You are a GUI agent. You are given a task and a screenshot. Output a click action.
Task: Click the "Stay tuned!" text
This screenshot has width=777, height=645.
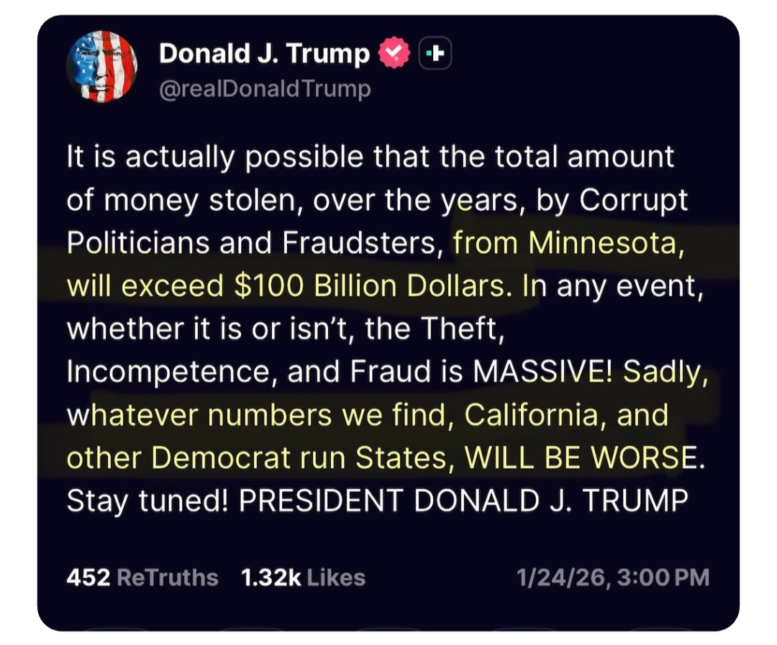[x=147, y=501]
